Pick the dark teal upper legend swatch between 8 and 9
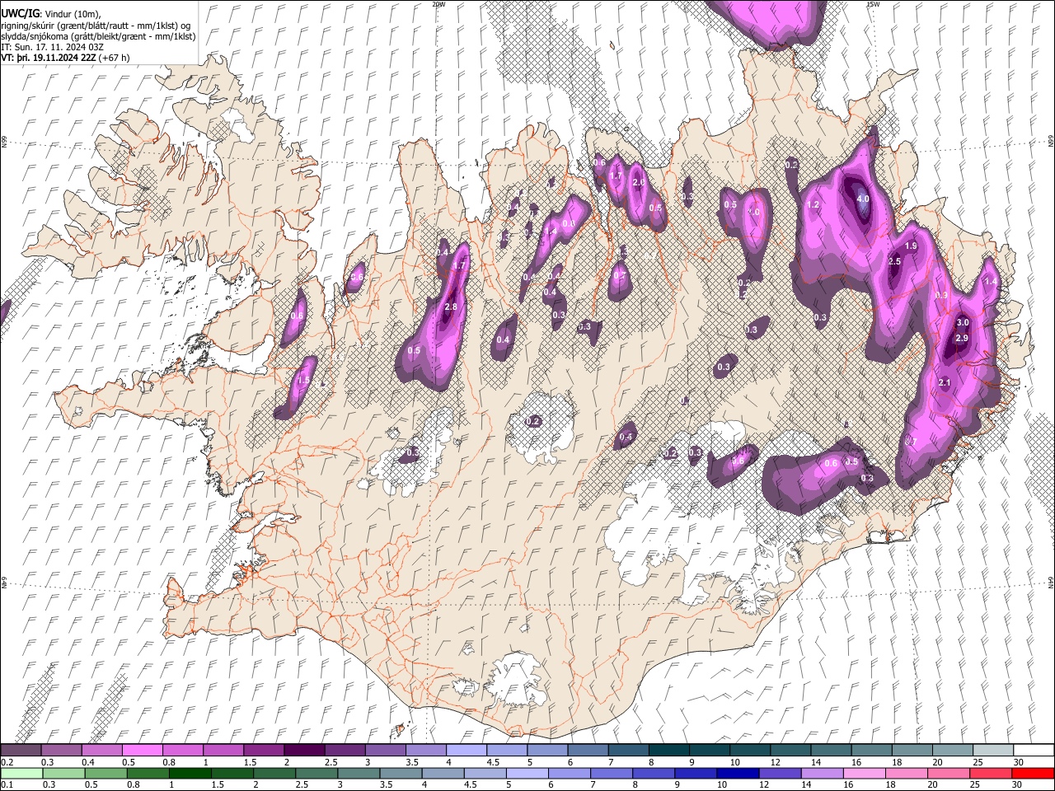Screen dimensions: 1055x791 (668, 750)
